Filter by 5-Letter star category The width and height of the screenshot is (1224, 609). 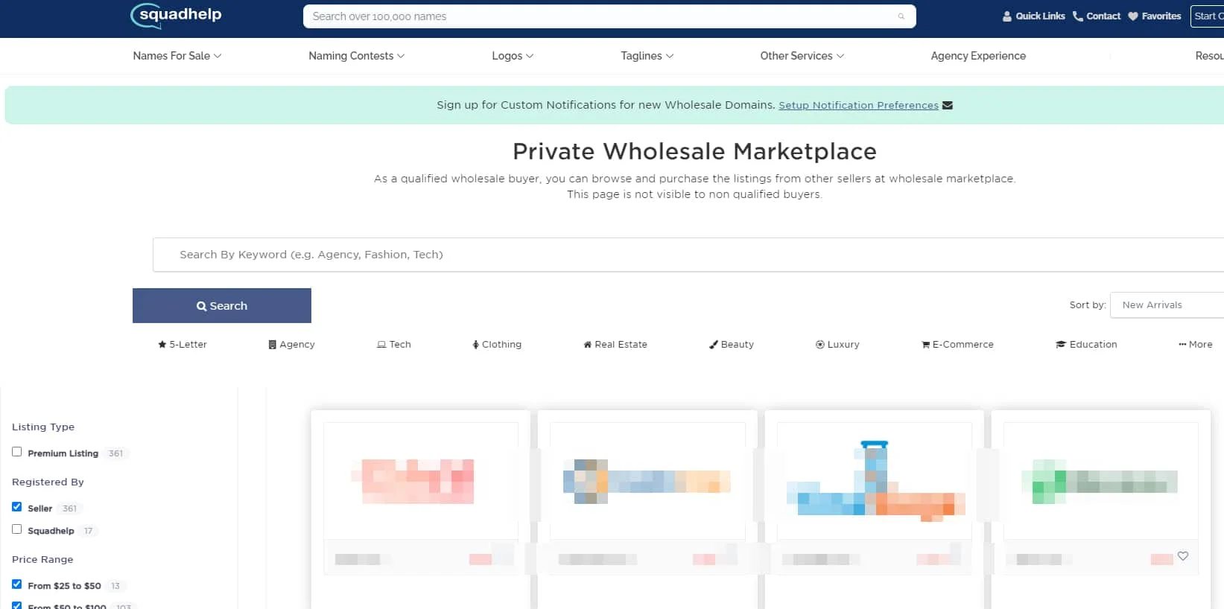183,345
